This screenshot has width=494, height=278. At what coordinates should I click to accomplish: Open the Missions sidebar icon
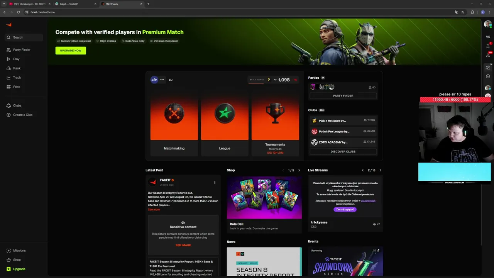click(8, 251)
